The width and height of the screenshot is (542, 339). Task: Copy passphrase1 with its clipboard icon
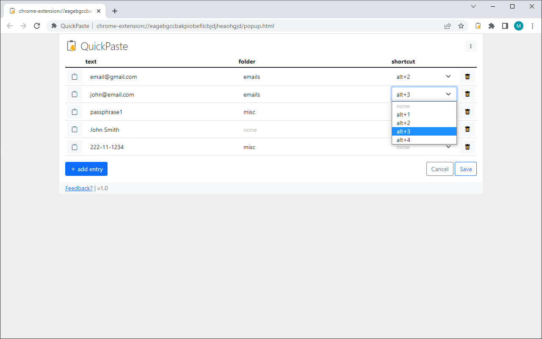pyautogui.click(x=75, y=111)
